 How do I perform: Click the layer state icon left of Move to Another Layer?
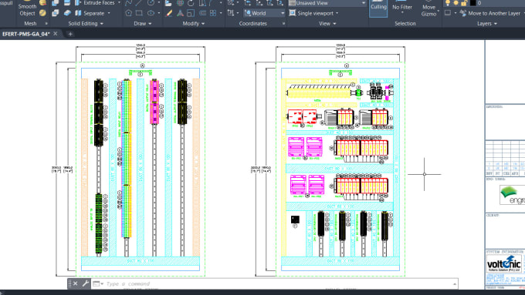click(448, 13)
